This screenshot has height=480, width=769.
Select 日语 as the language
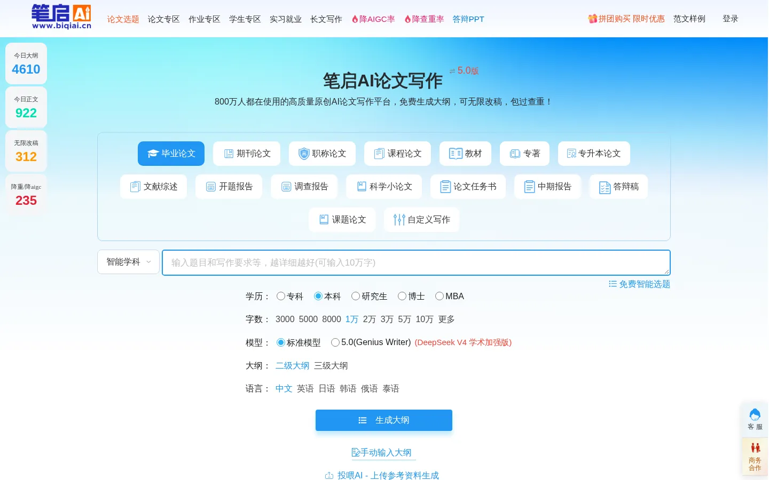pyautogui.click(x=327, y=389)
